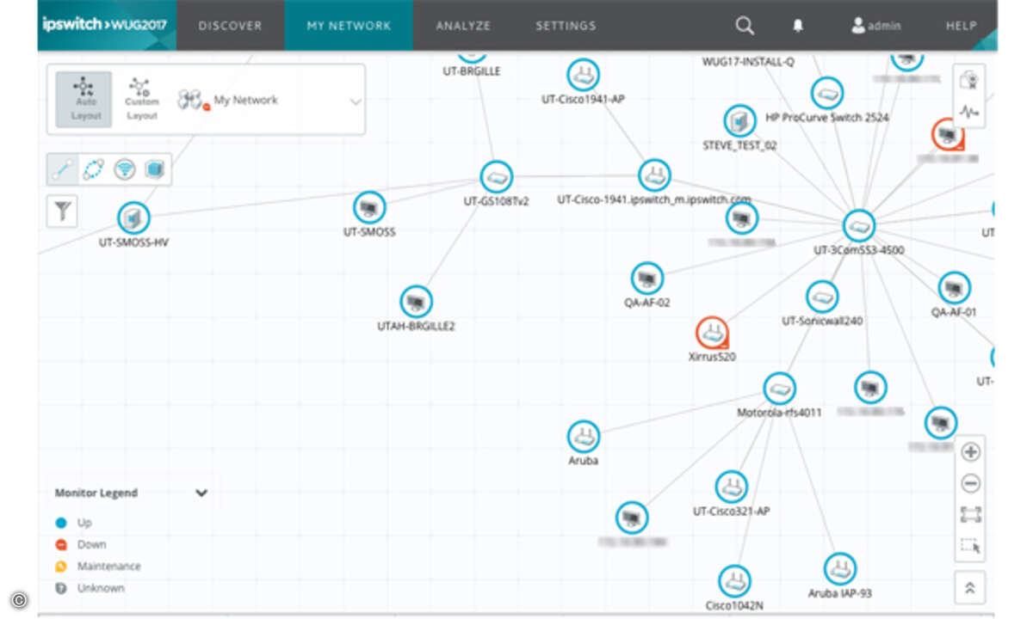Open the certificate overlay icon at map top right
The image size is (1033, 619).
(x=970, y=80)
